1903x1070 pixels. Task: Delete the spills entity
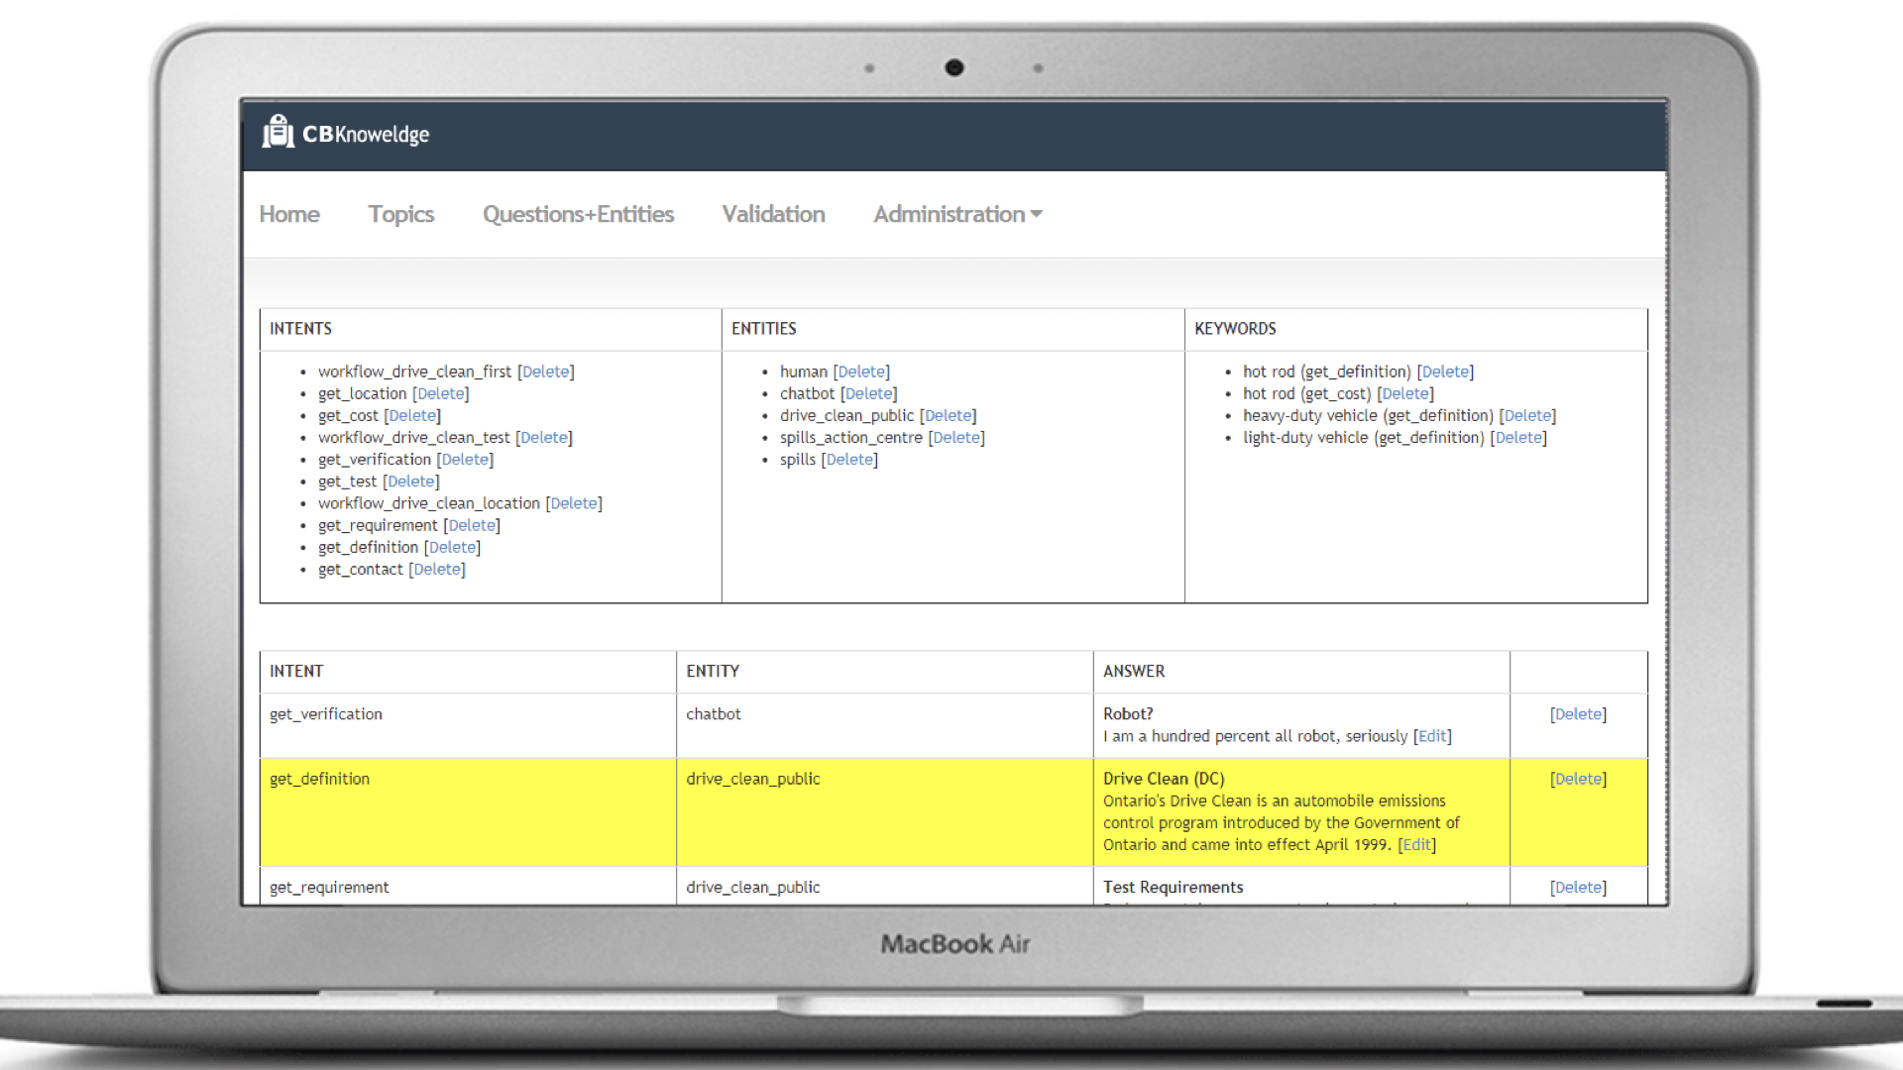849,459
